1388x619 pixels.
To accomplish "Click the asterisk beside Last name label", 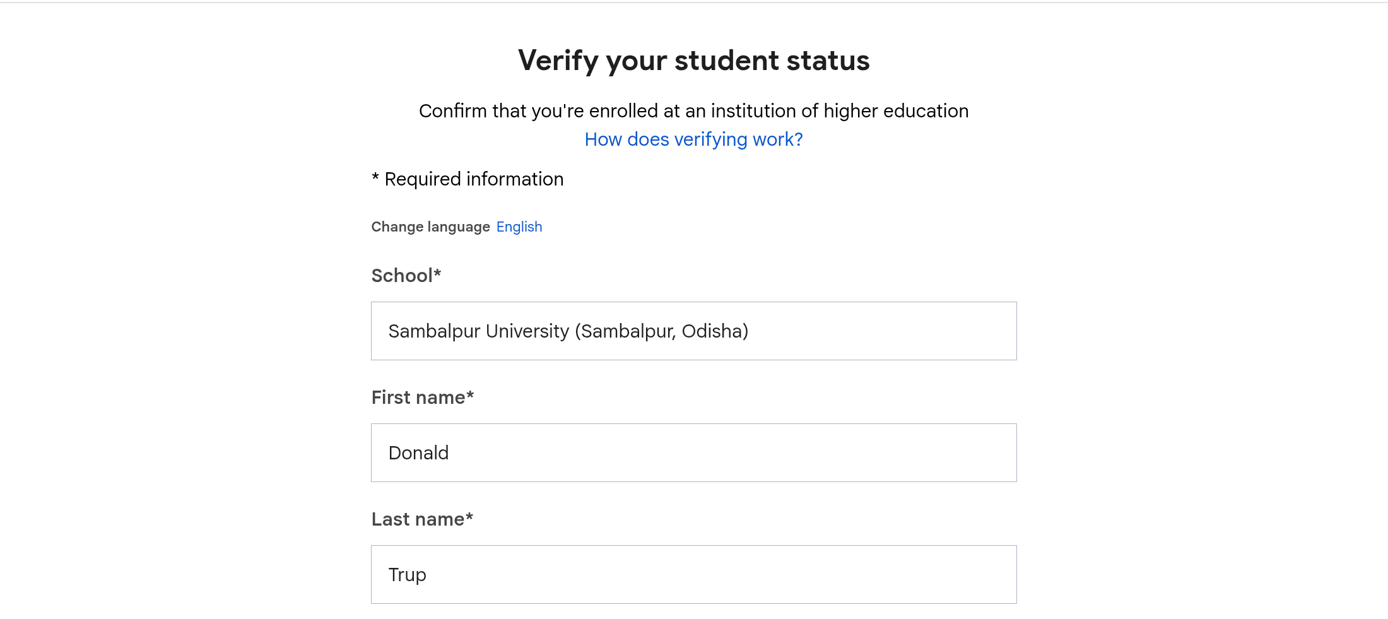I will click(x=469, y=517).
